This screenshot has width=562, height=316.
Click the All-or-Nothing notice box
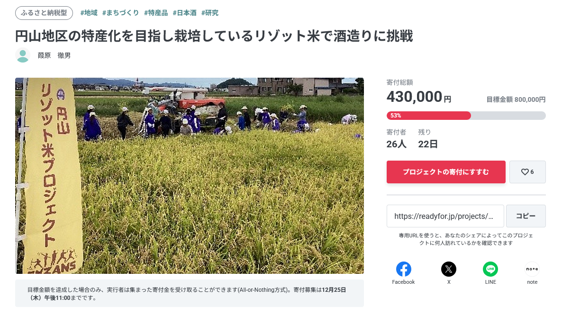[x=190, y=293]
